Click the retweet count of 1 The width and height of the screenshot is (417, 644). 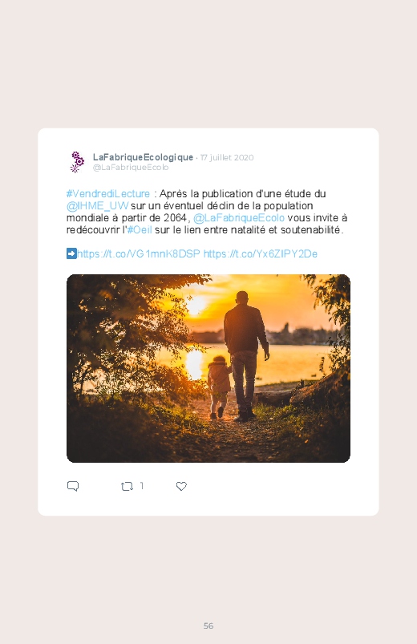click(x=142, y=486)
